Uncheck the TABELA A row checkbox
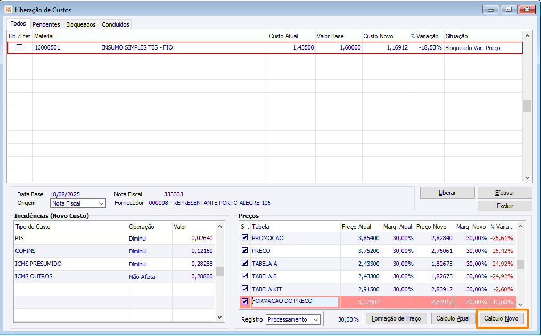541x336 pixels. [x=245, y=264]
